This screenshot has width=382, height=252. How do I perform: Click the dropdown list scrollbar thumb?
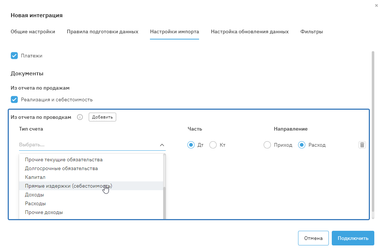(x=165, y=203)
